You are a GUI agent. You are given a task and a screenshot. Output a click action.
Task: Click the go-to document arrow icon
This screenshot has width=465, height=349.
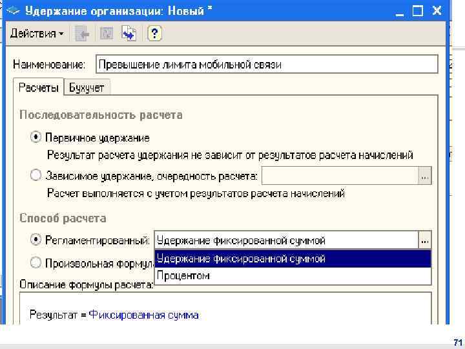pyautogui.click(x=129, y=33)
